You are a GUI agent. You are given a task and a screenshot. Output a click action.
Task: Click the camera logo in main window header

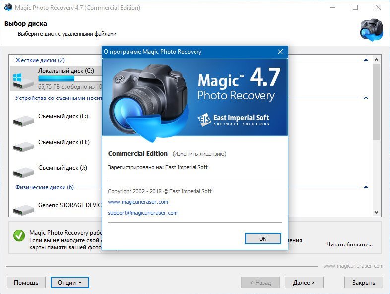click(371, 30)
